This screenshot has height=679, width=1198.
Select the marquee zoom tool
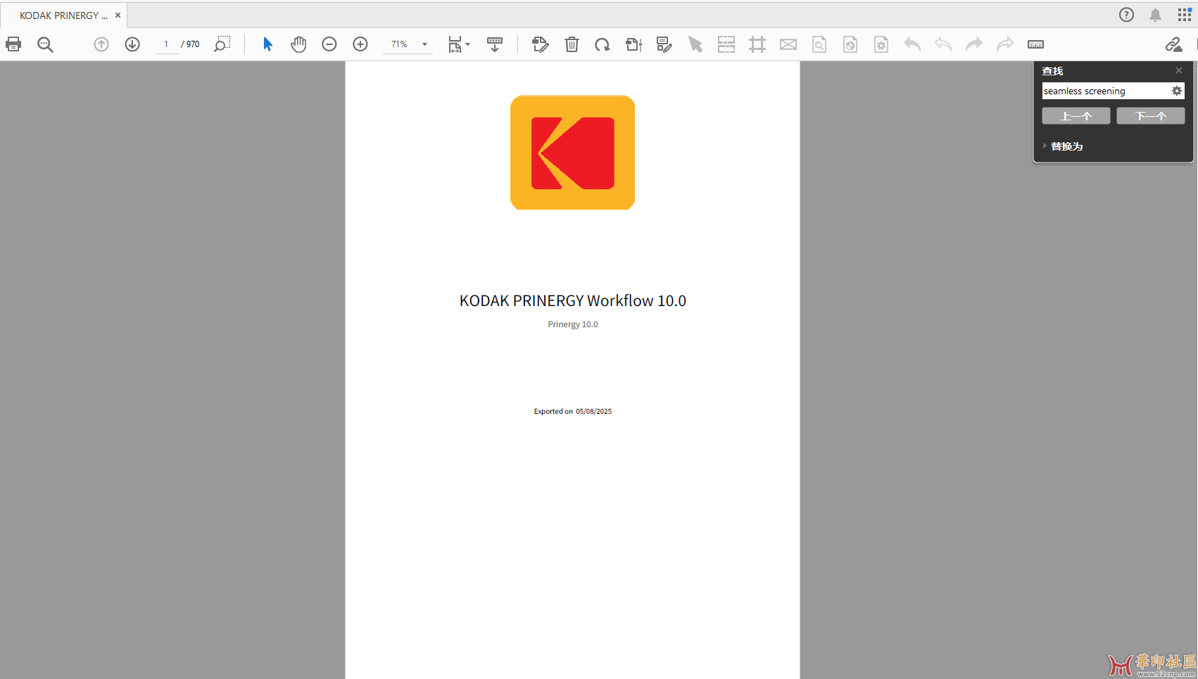pos(222,44)
